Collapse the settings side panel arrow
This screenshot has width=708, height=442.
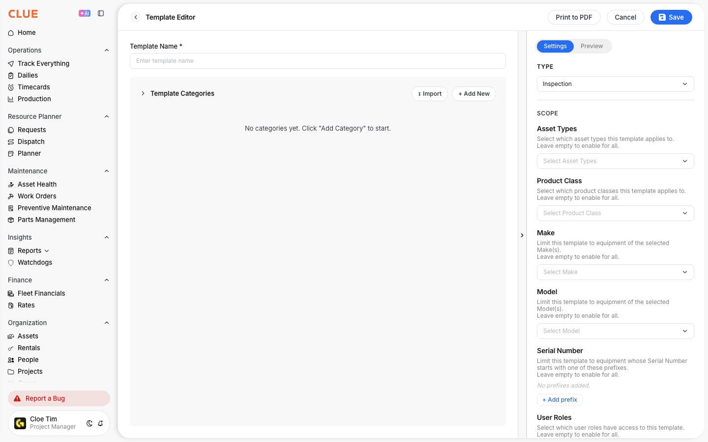(x=522, y=235)
